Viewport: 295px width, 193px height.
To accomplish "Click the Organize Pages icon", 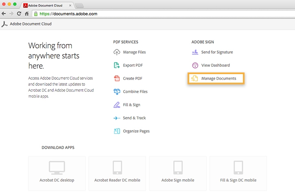I will click(x=117, y=131).
